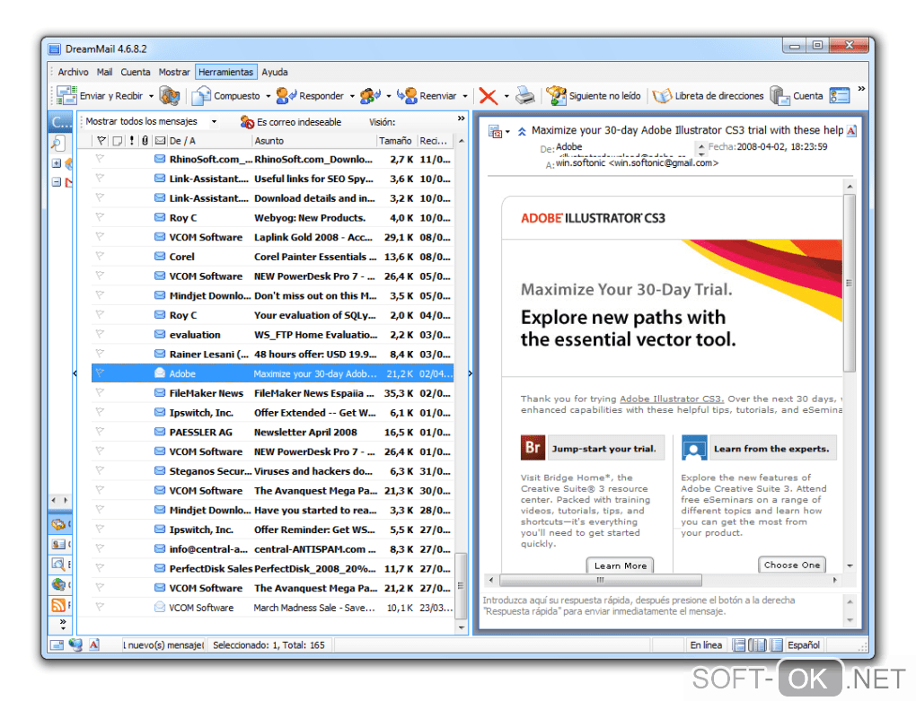Click the Cuenta server icon
This screenshot has width=916, height=701.
click(779, 96)
